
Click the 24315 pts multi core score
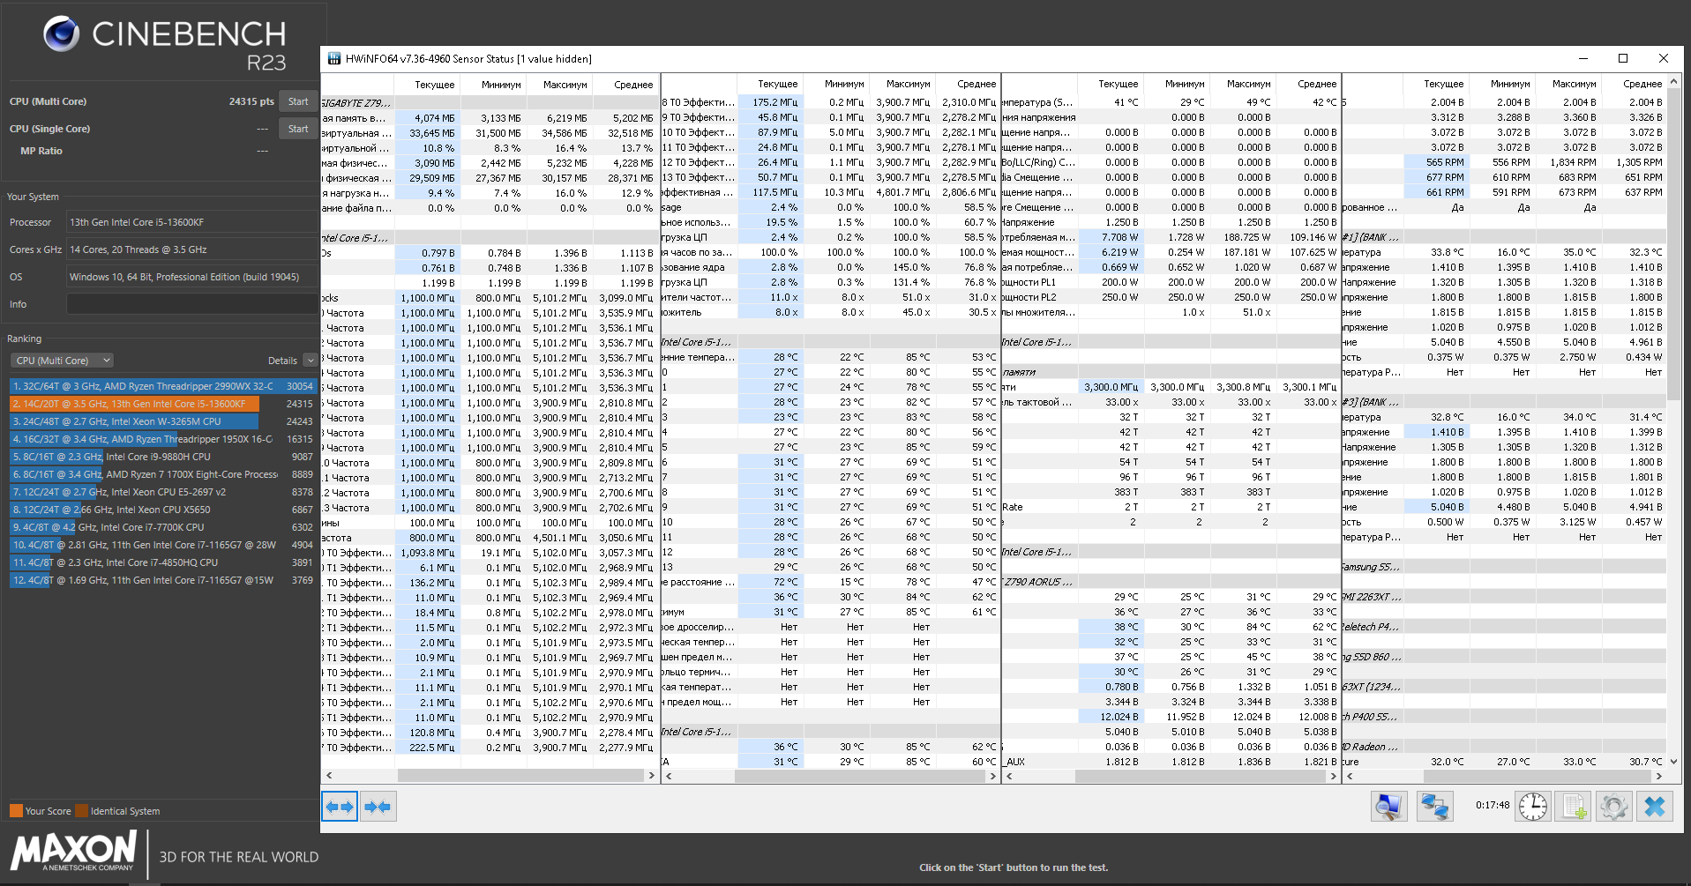point(251,101)
